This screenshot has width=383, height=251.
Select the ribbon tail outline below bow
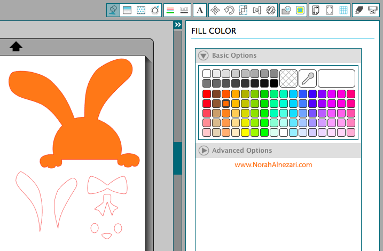click(106, 205)
